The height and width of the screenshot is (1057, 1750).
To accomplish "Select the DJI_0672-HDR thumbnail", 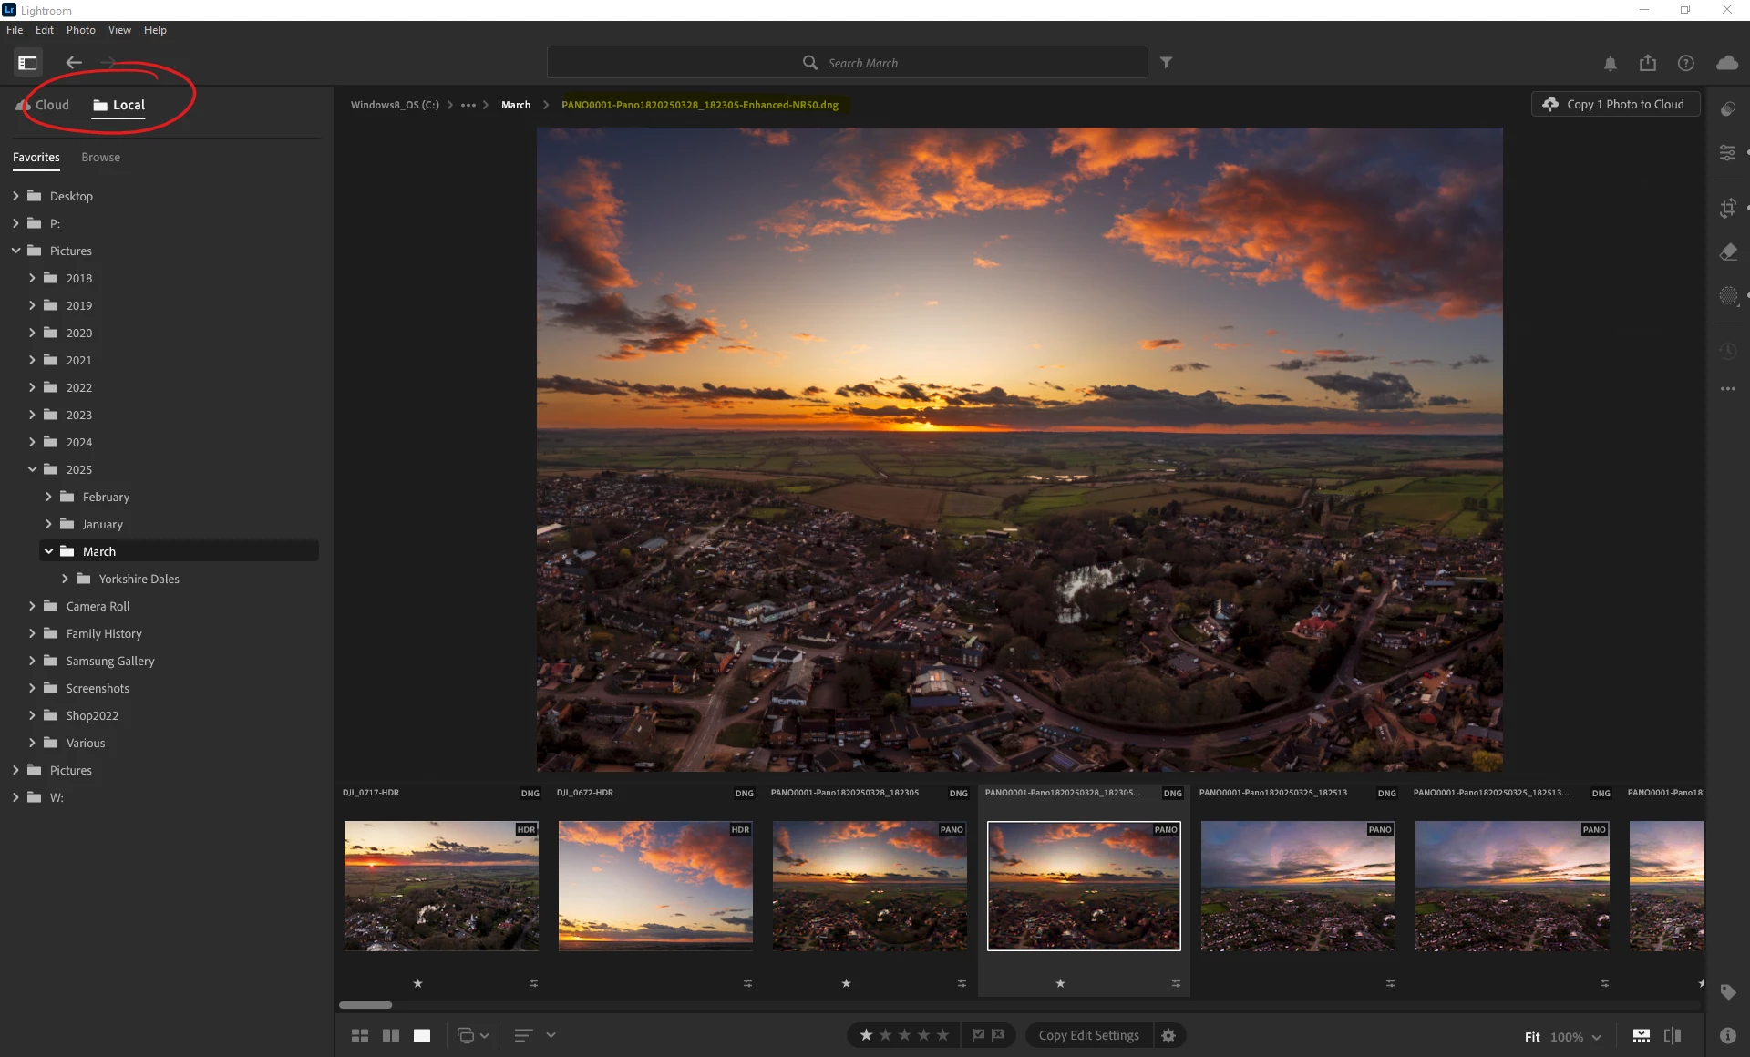I will pos(655,886).
